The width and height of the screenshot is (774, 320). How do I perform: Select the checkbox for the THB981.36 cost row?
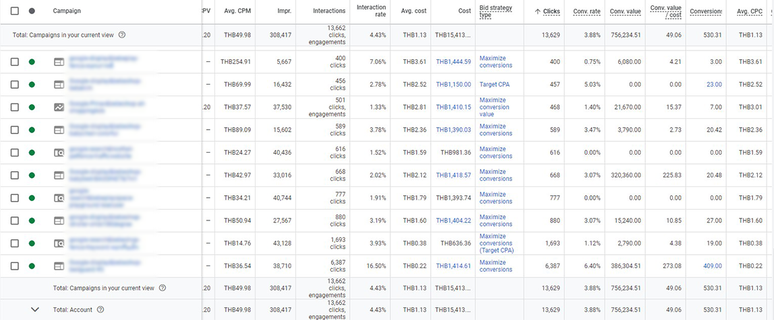click(15, 153)
